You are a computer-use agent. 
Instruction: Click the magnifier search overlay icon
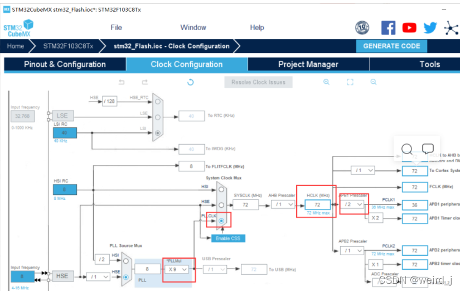pos(407,149)
